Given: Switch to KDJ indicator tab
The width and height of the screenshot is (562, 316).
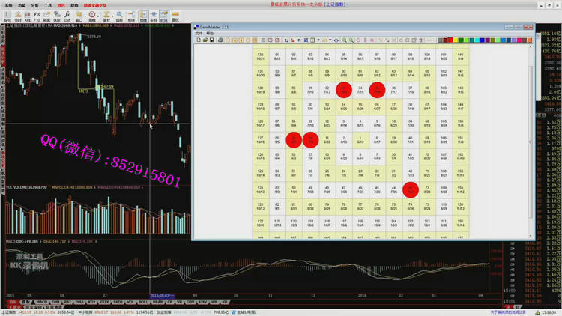Looking at the screenshot, I should pyautogui.click(x=91, y=302).
